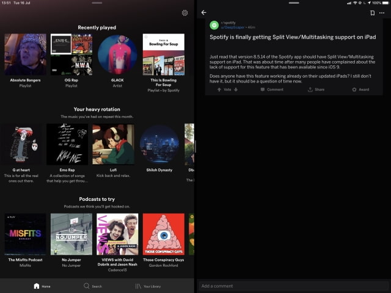Bookmark the Reddit post

pyautogui.click(x=372, y=12)
